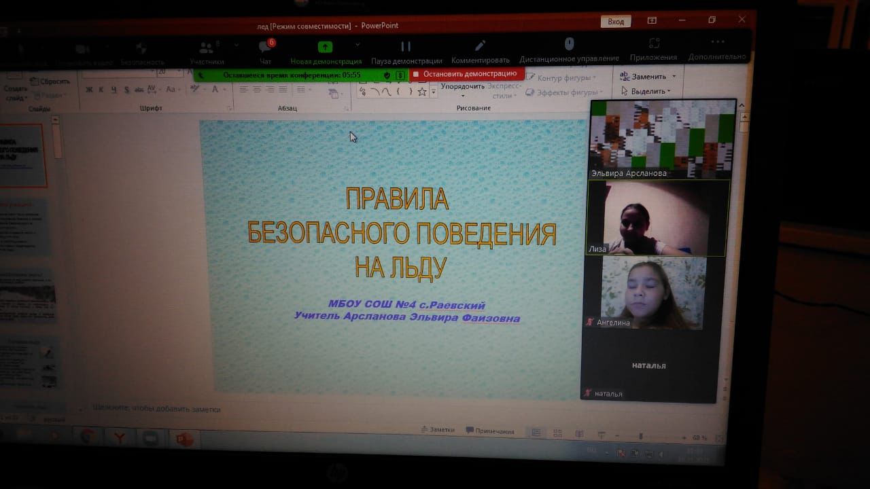
Task: Open the Участники participants panel
Action: pos(207,48)
